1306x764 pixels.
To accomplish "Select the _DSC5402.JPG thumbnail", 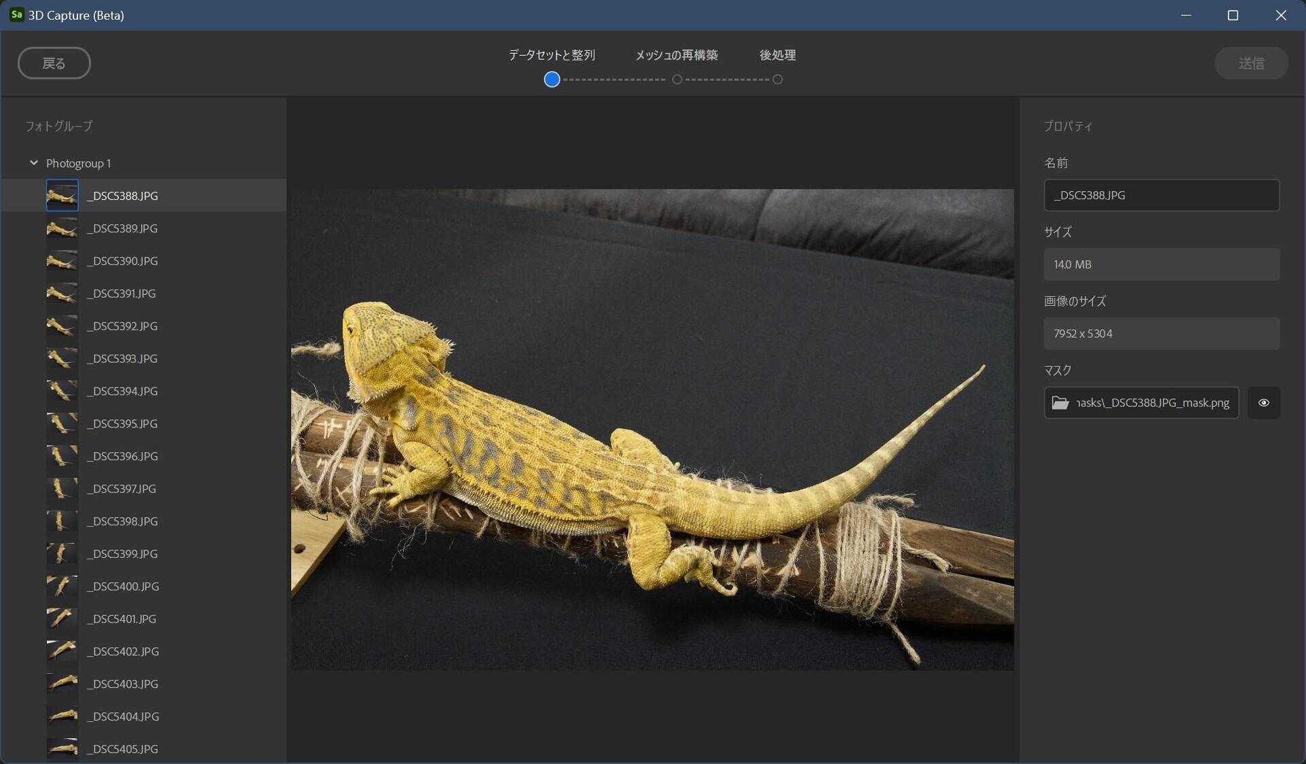I will click(62, 651).
